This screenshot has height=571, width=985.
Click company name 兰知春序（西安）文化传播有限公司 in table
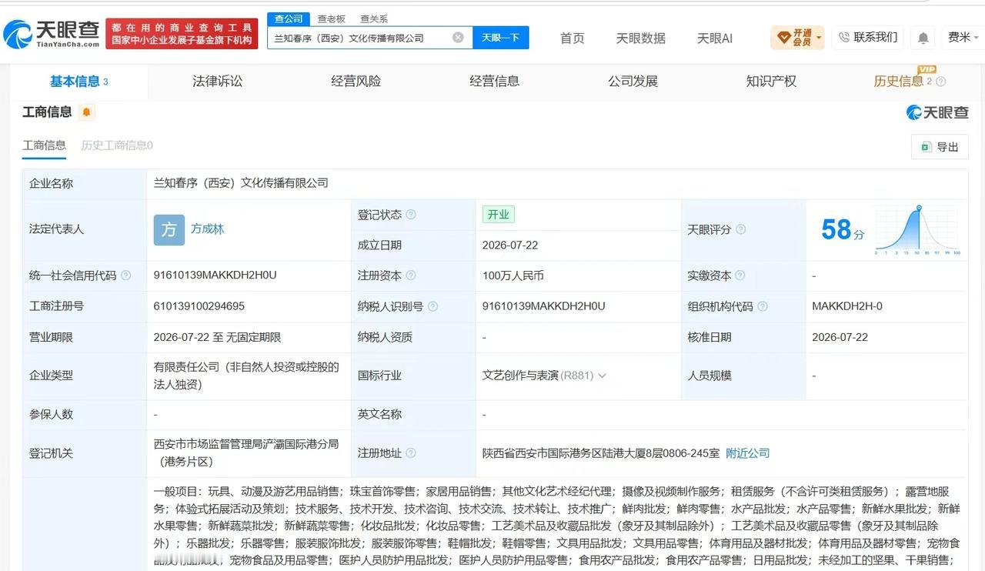point(241,183)
